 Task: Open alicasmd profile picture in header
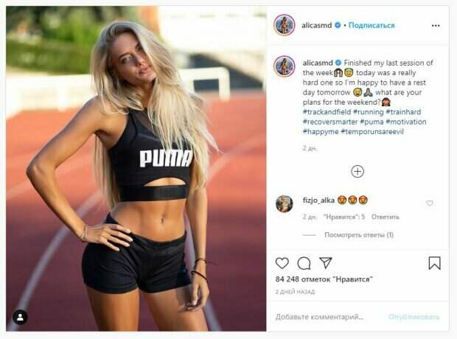[x=285, y=25]
